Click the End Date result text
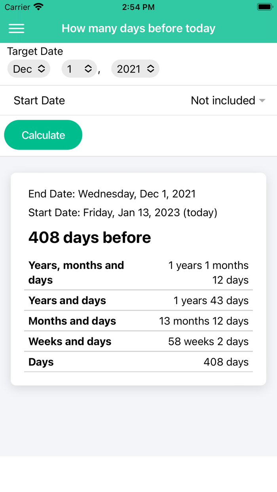The image size is (277, 492). click(112, 193)
